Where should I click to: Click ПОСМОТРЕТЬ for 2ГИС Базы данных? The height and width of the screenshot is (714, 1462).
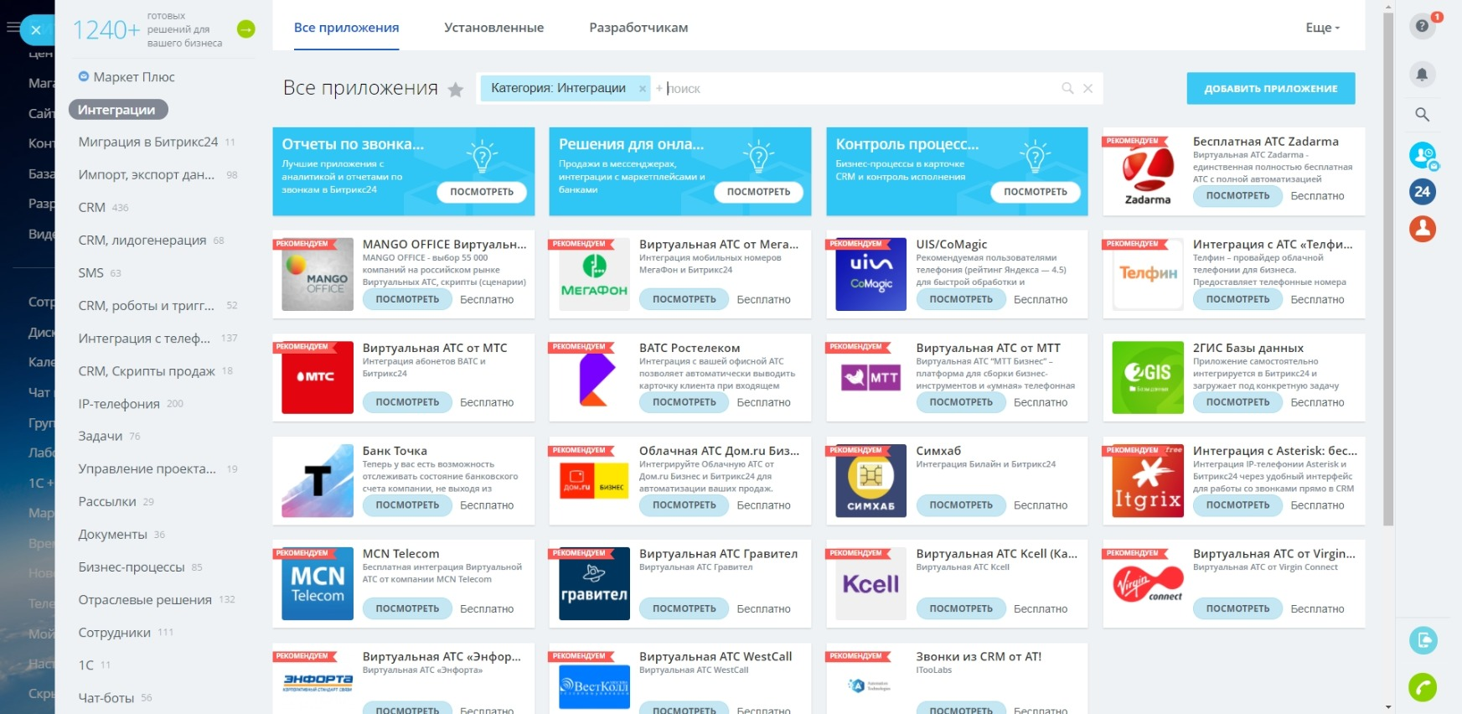pyautogui.click(x=1238, y=402)
